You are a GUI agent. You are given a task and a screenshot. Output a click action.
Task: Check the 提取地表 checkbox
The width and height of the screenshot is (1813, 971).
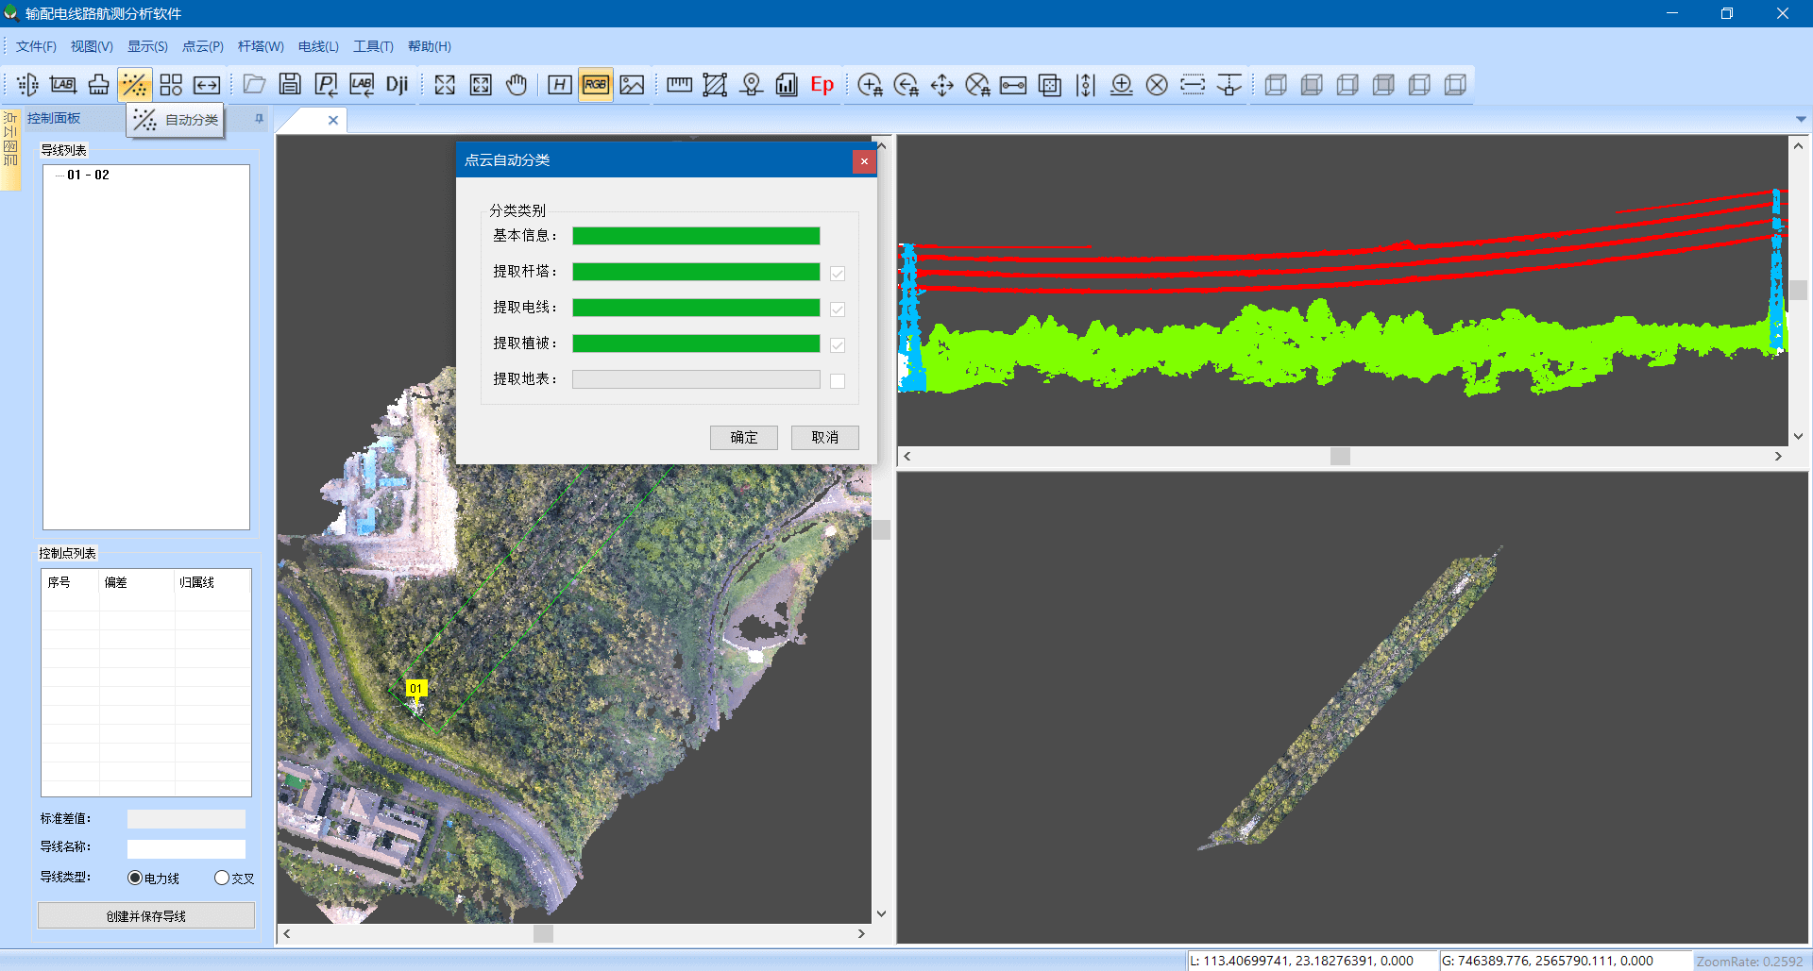coord(837,379)
